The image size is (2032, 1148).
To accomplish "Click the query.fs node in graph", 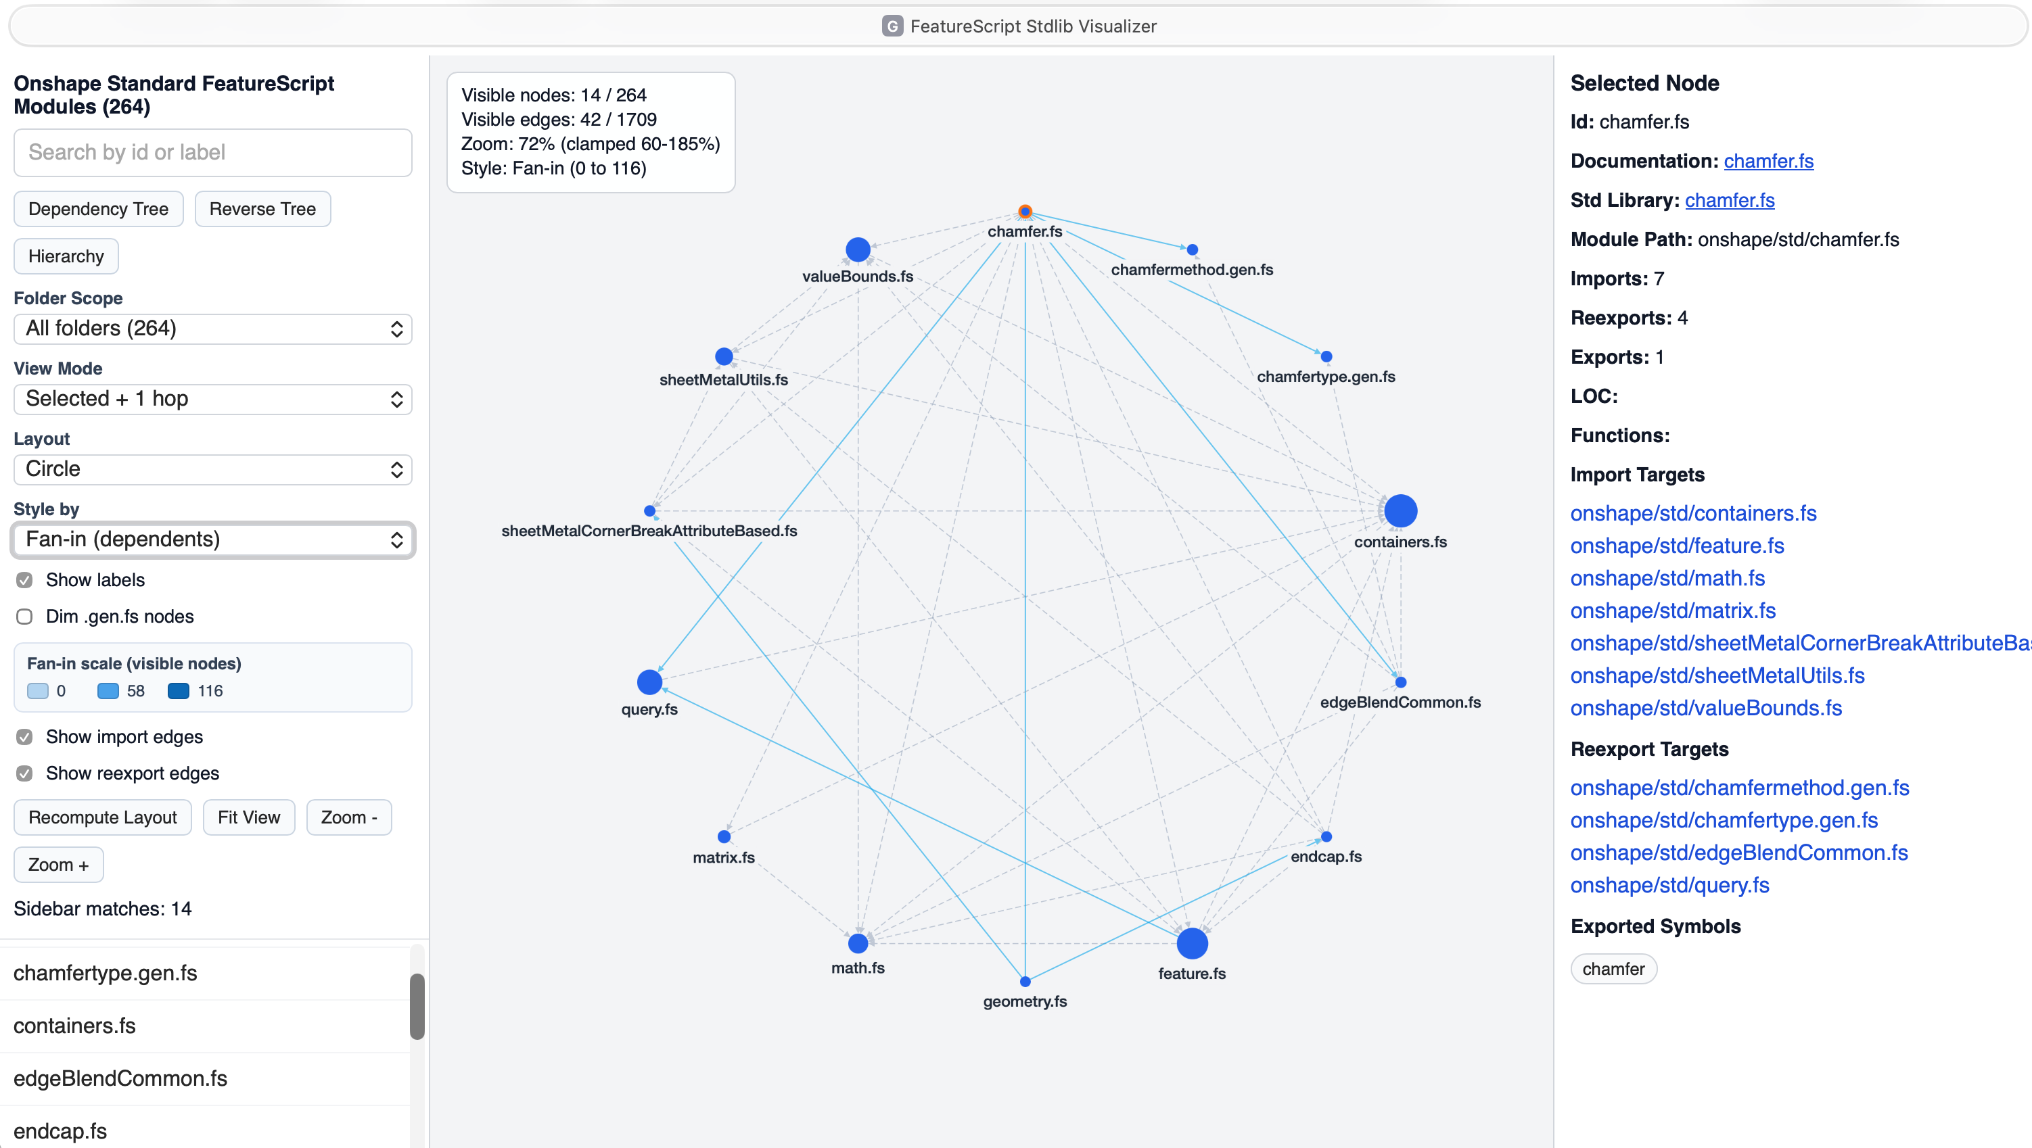I will (649, 682).
